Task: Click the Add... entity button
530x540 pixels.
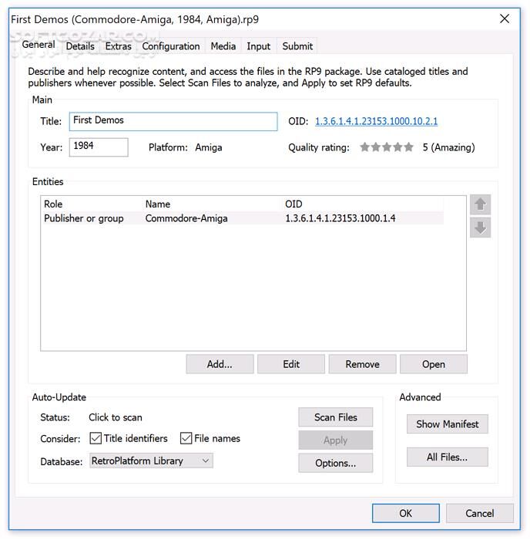Action: (219, 364)
